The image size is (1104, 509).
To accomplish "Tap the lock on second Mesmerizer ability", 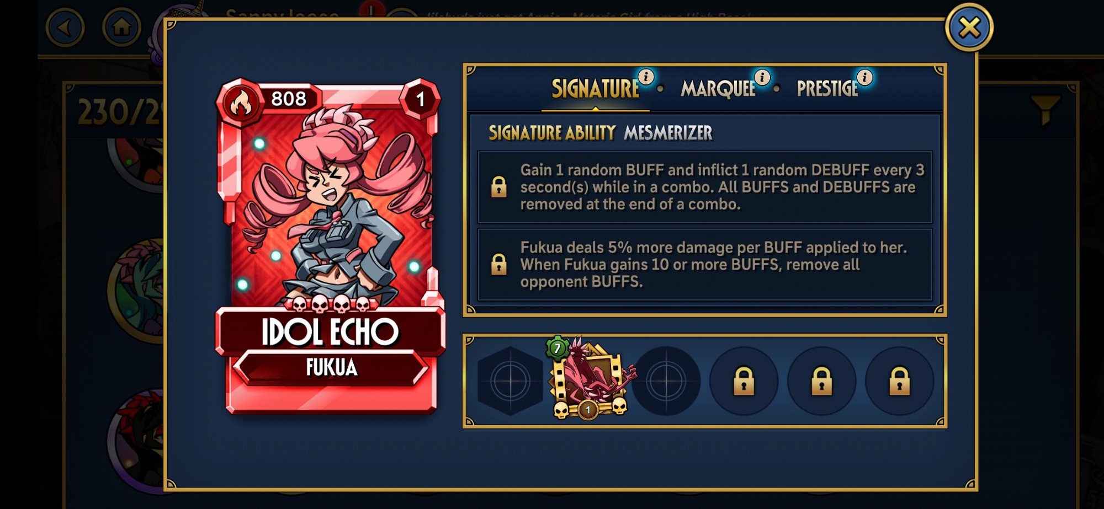I will tap(499, 264).
